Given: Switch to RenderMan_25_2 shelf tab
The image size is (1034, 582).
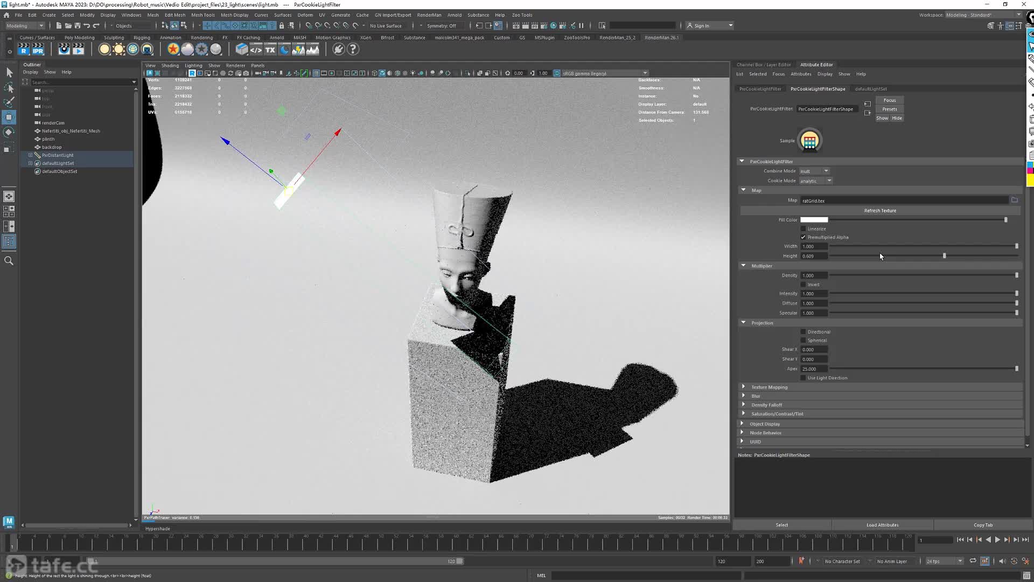Looking at the screenshot, I should [x=617, y=38].
